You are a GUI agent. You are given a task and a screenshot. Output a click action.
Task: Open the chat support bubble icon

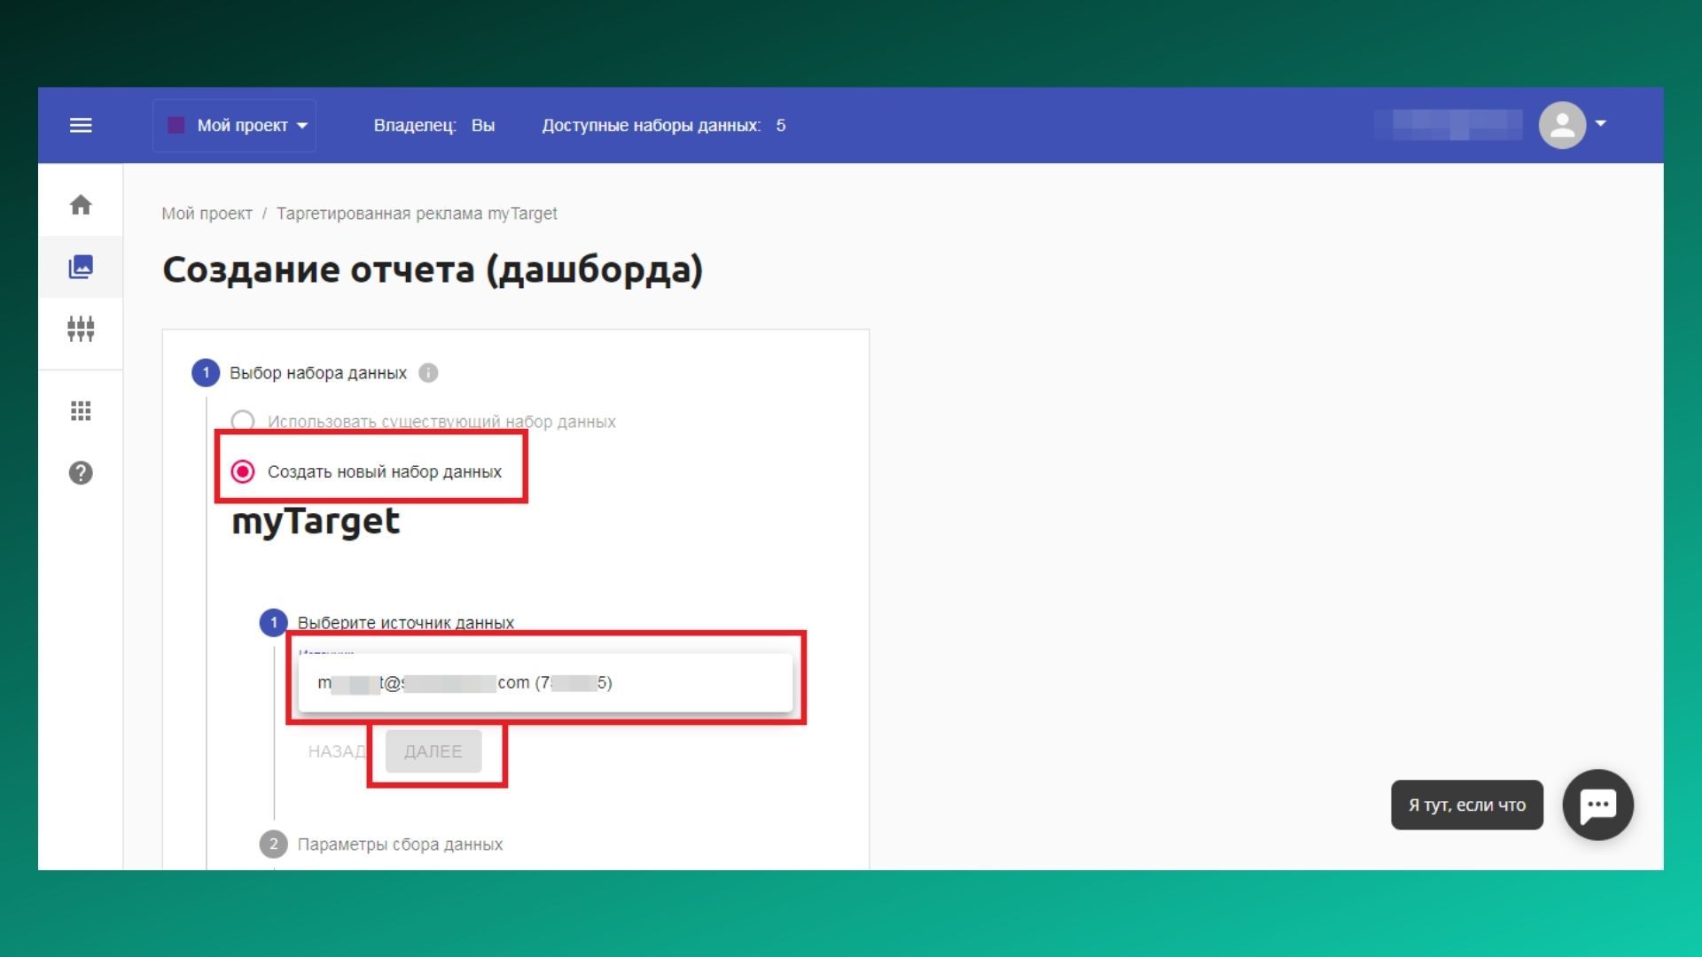1598,805
